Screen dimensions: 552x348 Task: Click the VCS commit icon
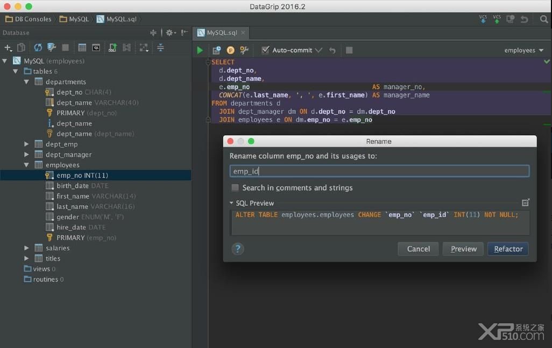pos(497,19)
